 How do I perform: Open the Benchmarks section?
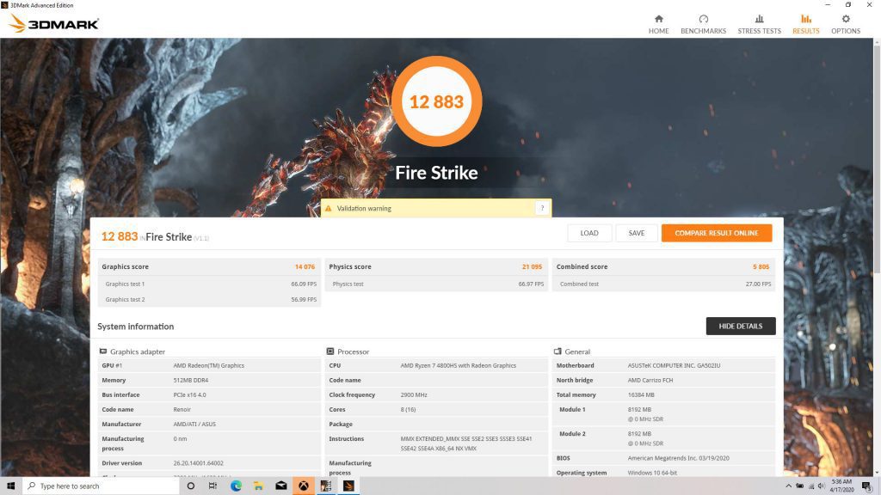tap(703, 24)
